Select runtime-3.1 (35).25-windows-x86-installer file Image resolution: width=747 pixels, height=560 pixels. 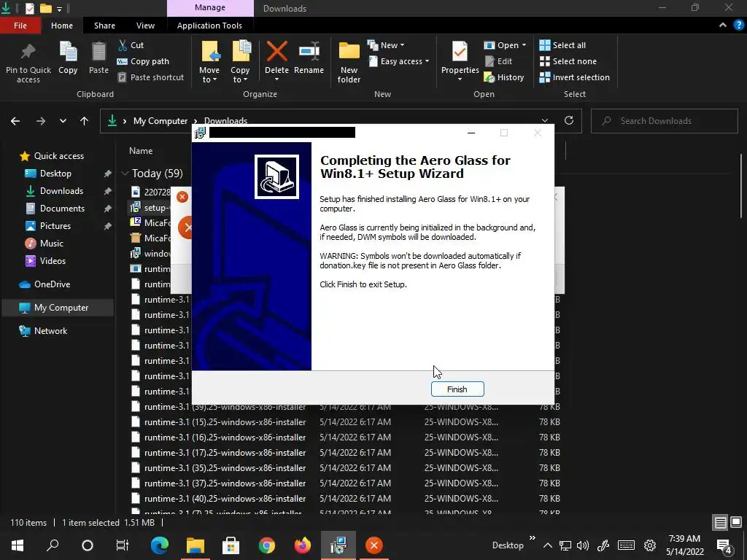225,467
